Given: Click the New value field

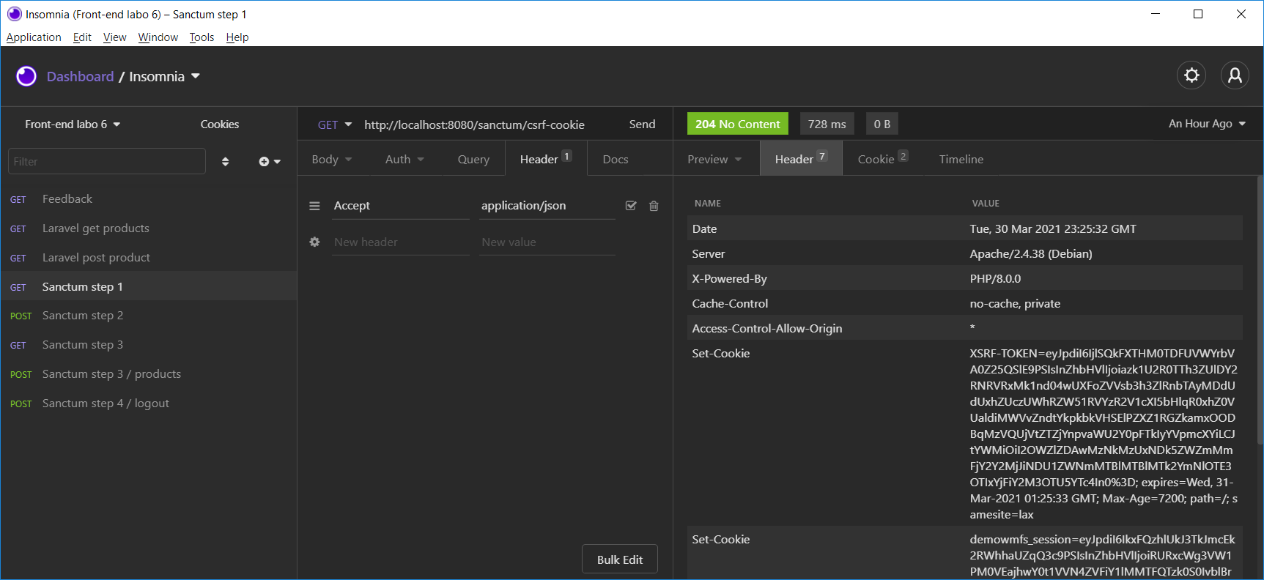Looking at the screenshot, I should [x=547, y=242].
